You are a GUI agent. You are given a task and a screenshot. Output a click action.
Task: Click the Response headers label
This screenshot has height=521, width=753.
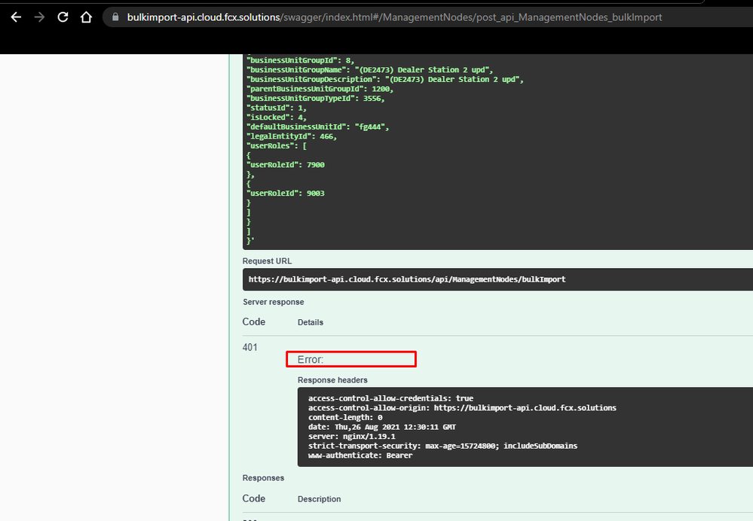(332, 380)
